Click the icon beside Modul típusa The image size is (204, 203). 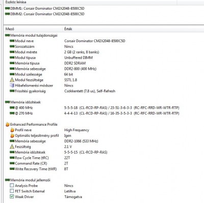click(x=12, y=57)
